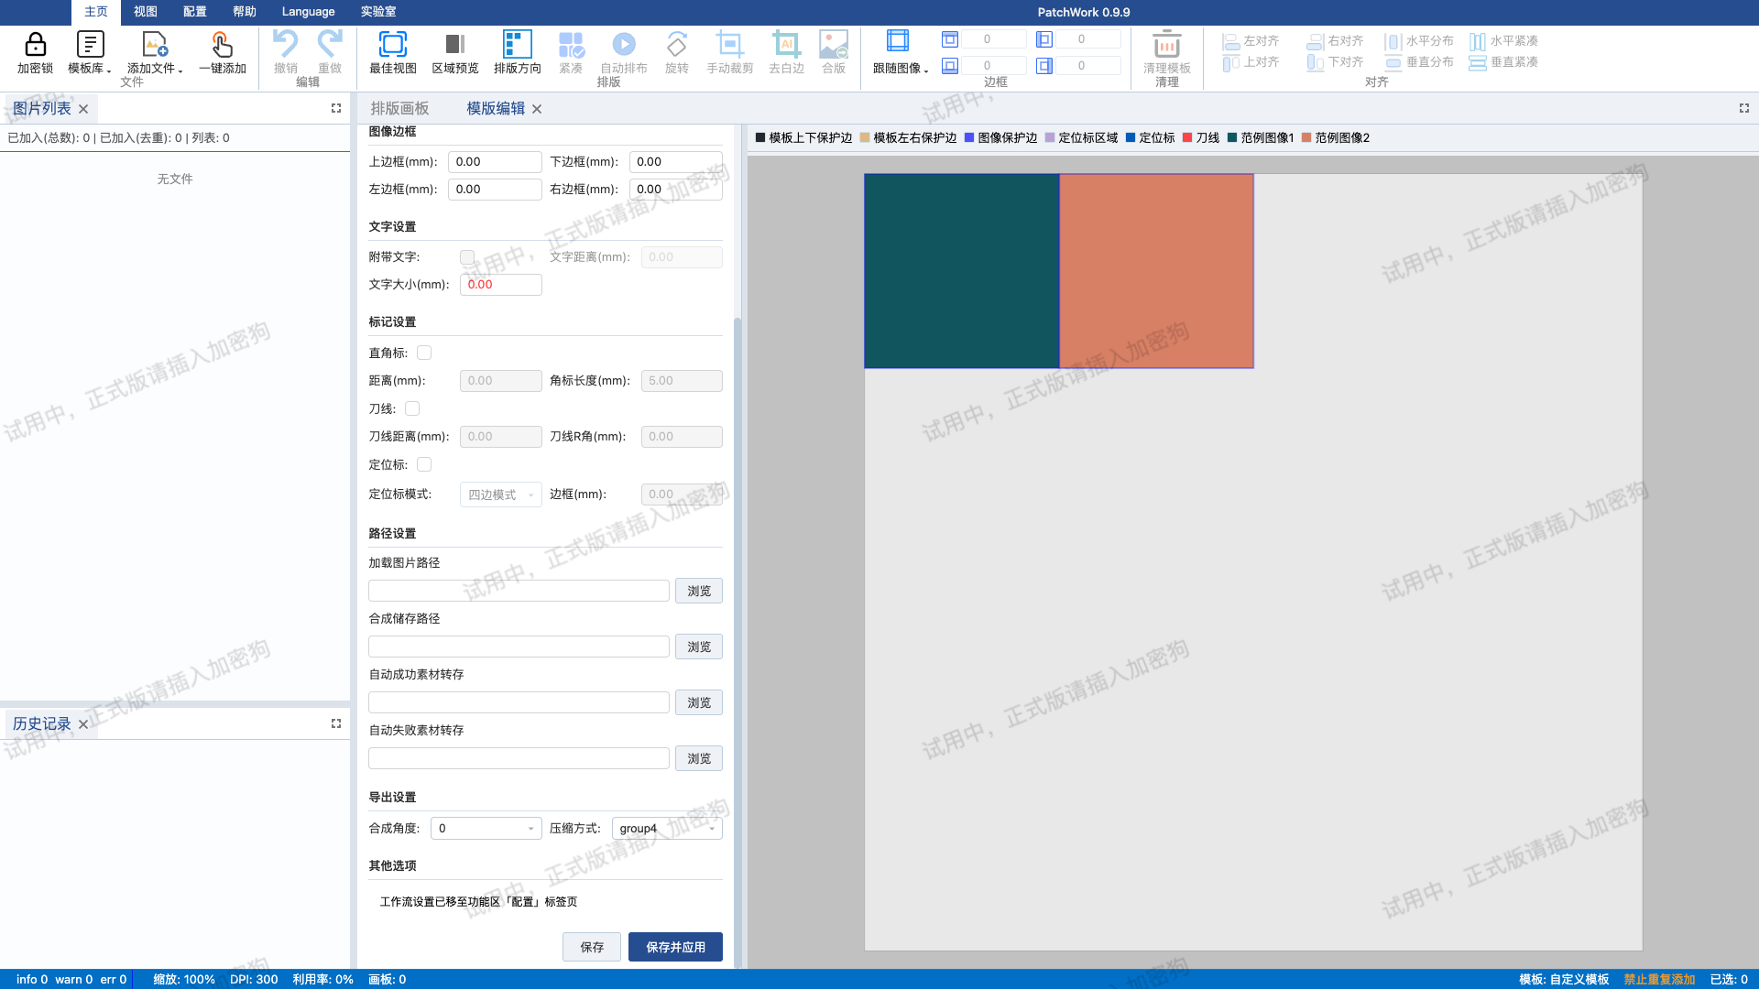Click 下对齐 align bottom
Screen dimensions: 1759x989
[x=1335, y=62]
